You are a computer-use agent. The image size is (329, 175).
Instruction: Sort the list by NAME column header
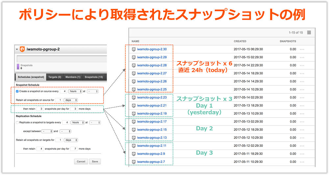click(x=135, y=41)
